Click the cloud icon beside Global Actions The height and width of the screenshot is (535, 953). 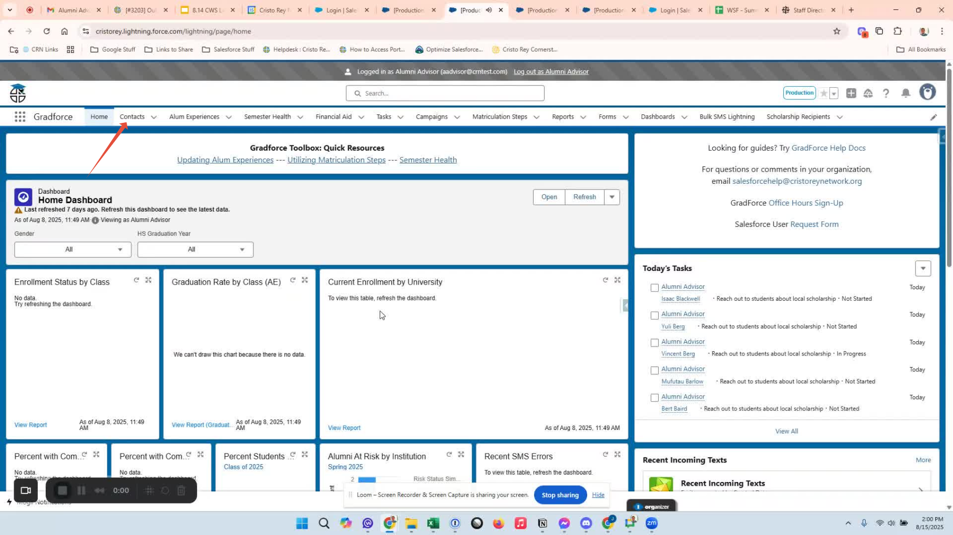[868, 93]
